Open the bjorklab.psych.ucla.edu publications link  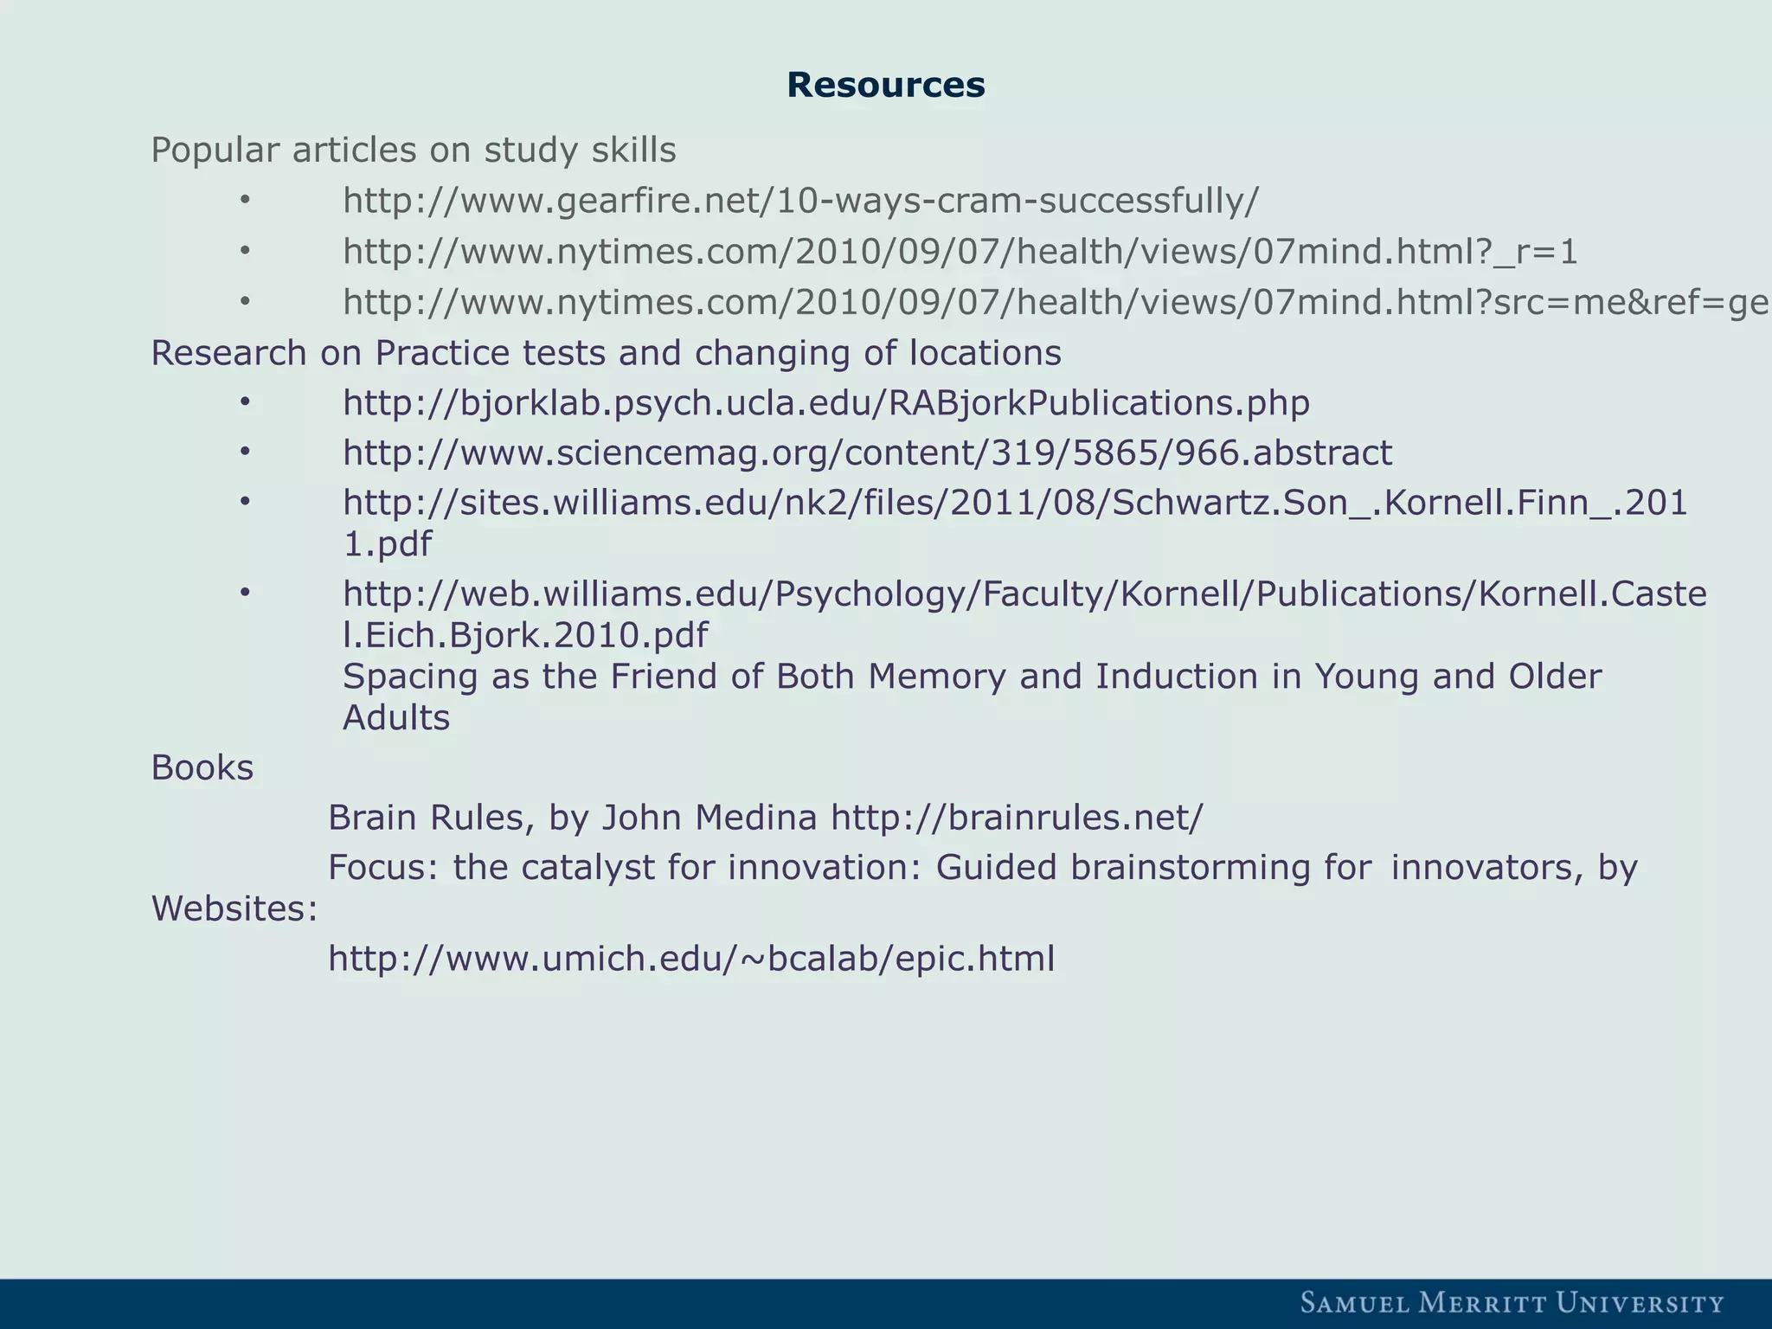click(x=826, y=404)
